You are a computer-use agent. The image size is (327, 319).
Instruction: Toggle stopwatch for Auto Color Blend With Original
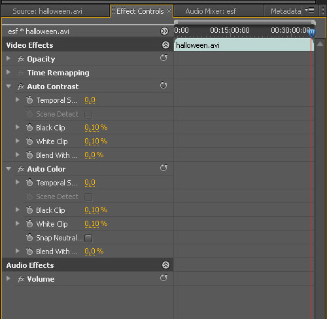29,252
